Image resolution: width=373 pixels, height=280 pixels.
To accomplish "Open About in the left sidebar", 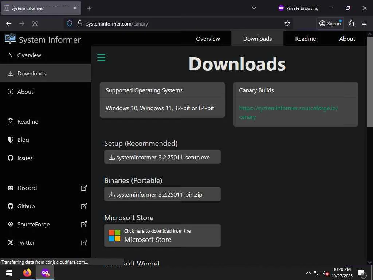I will [x=46, y=92].
